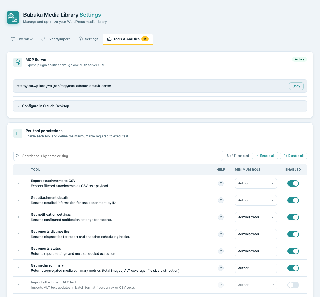Switch to the Overview tab
The height and width of the screenshot is (297, 320).
(x=22, y=39)
